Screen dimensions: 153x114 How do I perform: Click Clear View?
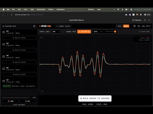pos(144,32)
